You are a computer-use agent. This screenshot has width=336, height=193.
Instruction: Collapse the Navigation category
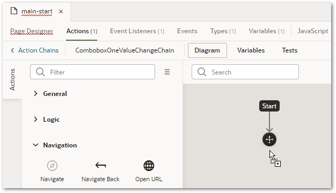point(35,145)
